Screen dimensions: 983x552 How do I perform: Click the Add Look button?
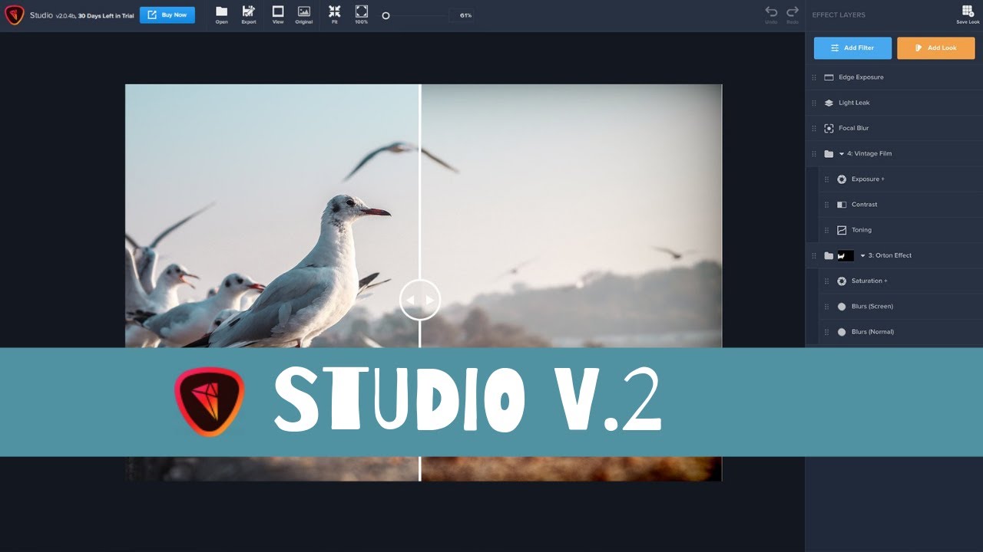[x=936, y=48]
